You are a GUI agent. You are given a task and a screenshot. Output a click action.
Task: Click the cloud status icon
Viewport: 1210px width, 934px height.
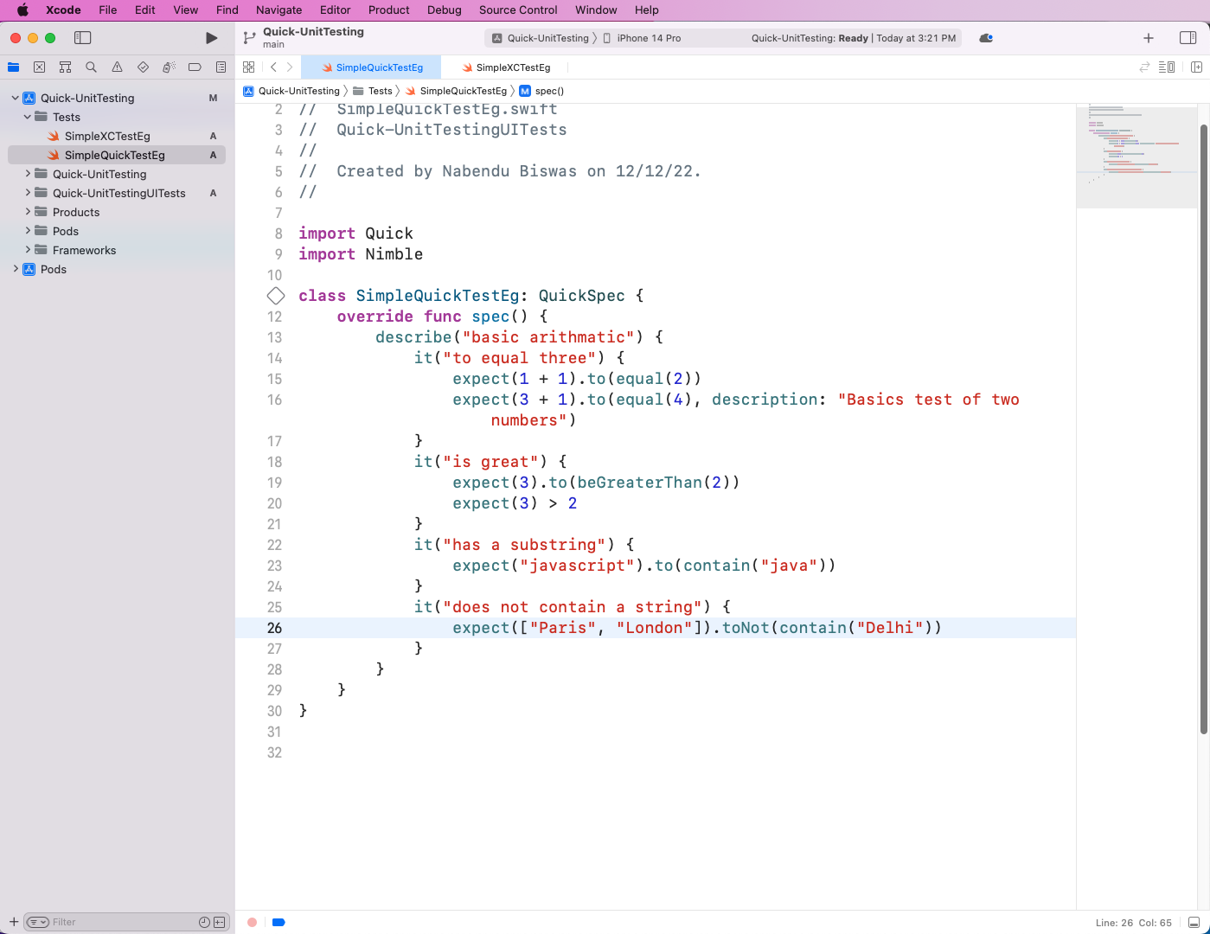click(x=986, y=38)
